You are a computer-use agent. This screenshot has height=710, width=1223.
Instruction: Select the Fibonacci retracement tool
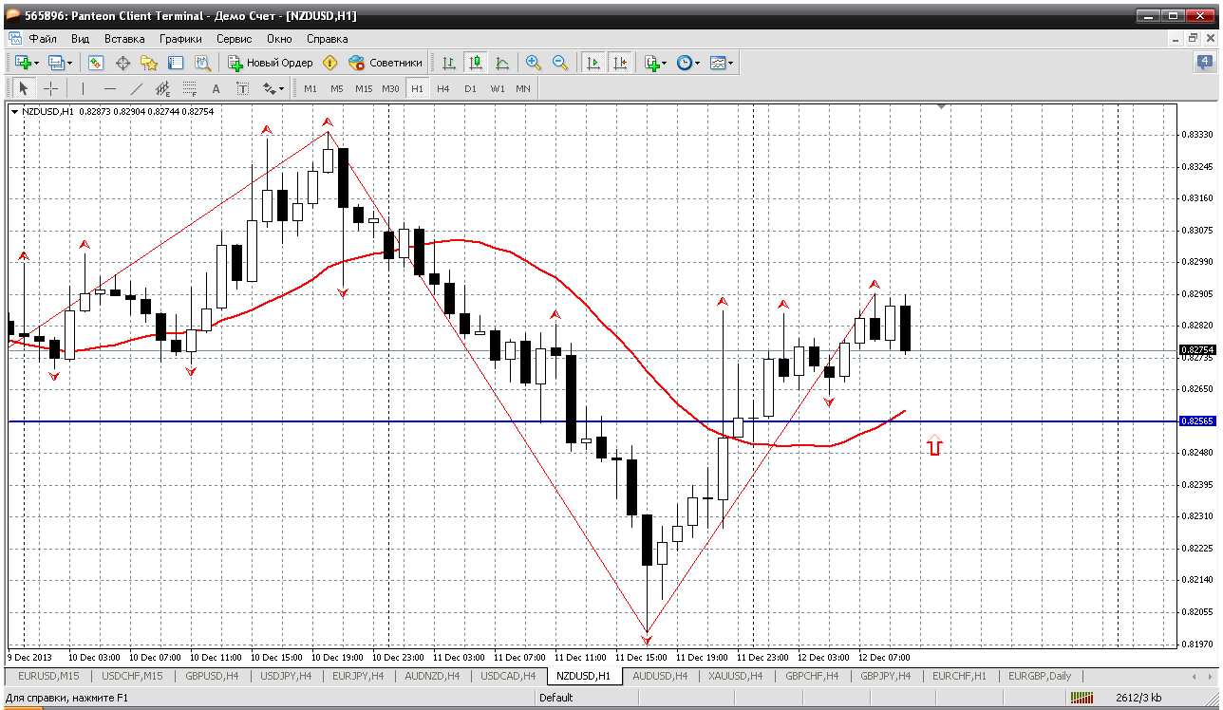point(189,88)
